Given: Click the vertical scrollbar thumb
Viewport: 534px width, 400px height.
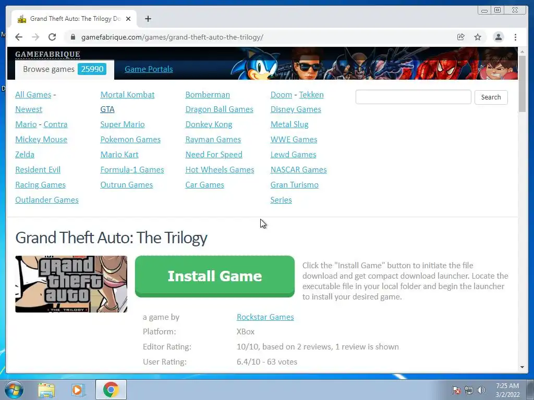Looking at the screenshot, I should coord(523,84).
